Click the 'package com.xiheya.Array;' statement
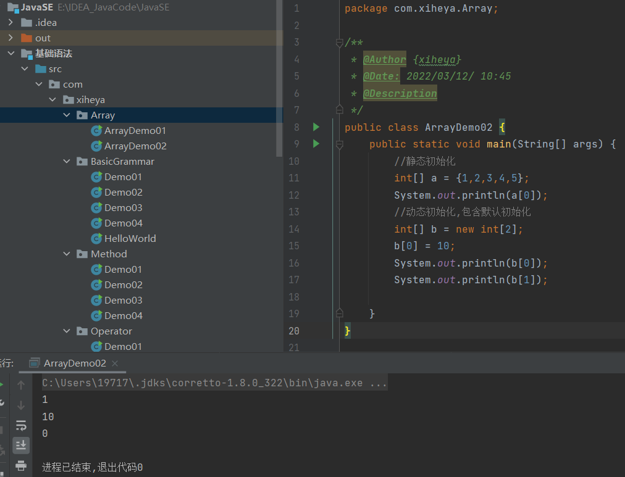The image size is (625, 477). tap(421, 9)
